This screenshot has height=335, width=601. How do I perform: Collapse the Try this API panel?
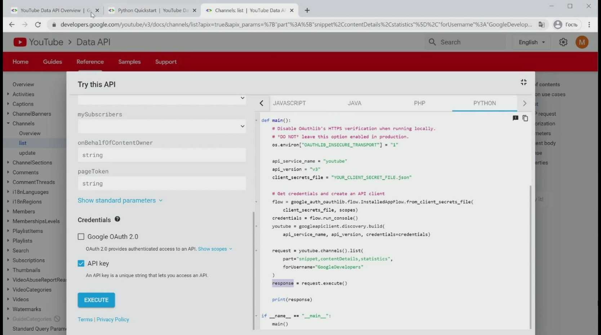[524, 83]
